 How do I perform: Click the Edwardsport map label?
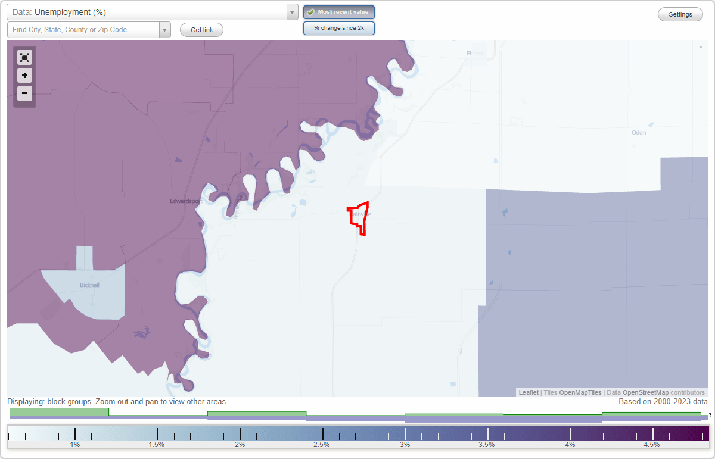186,201
